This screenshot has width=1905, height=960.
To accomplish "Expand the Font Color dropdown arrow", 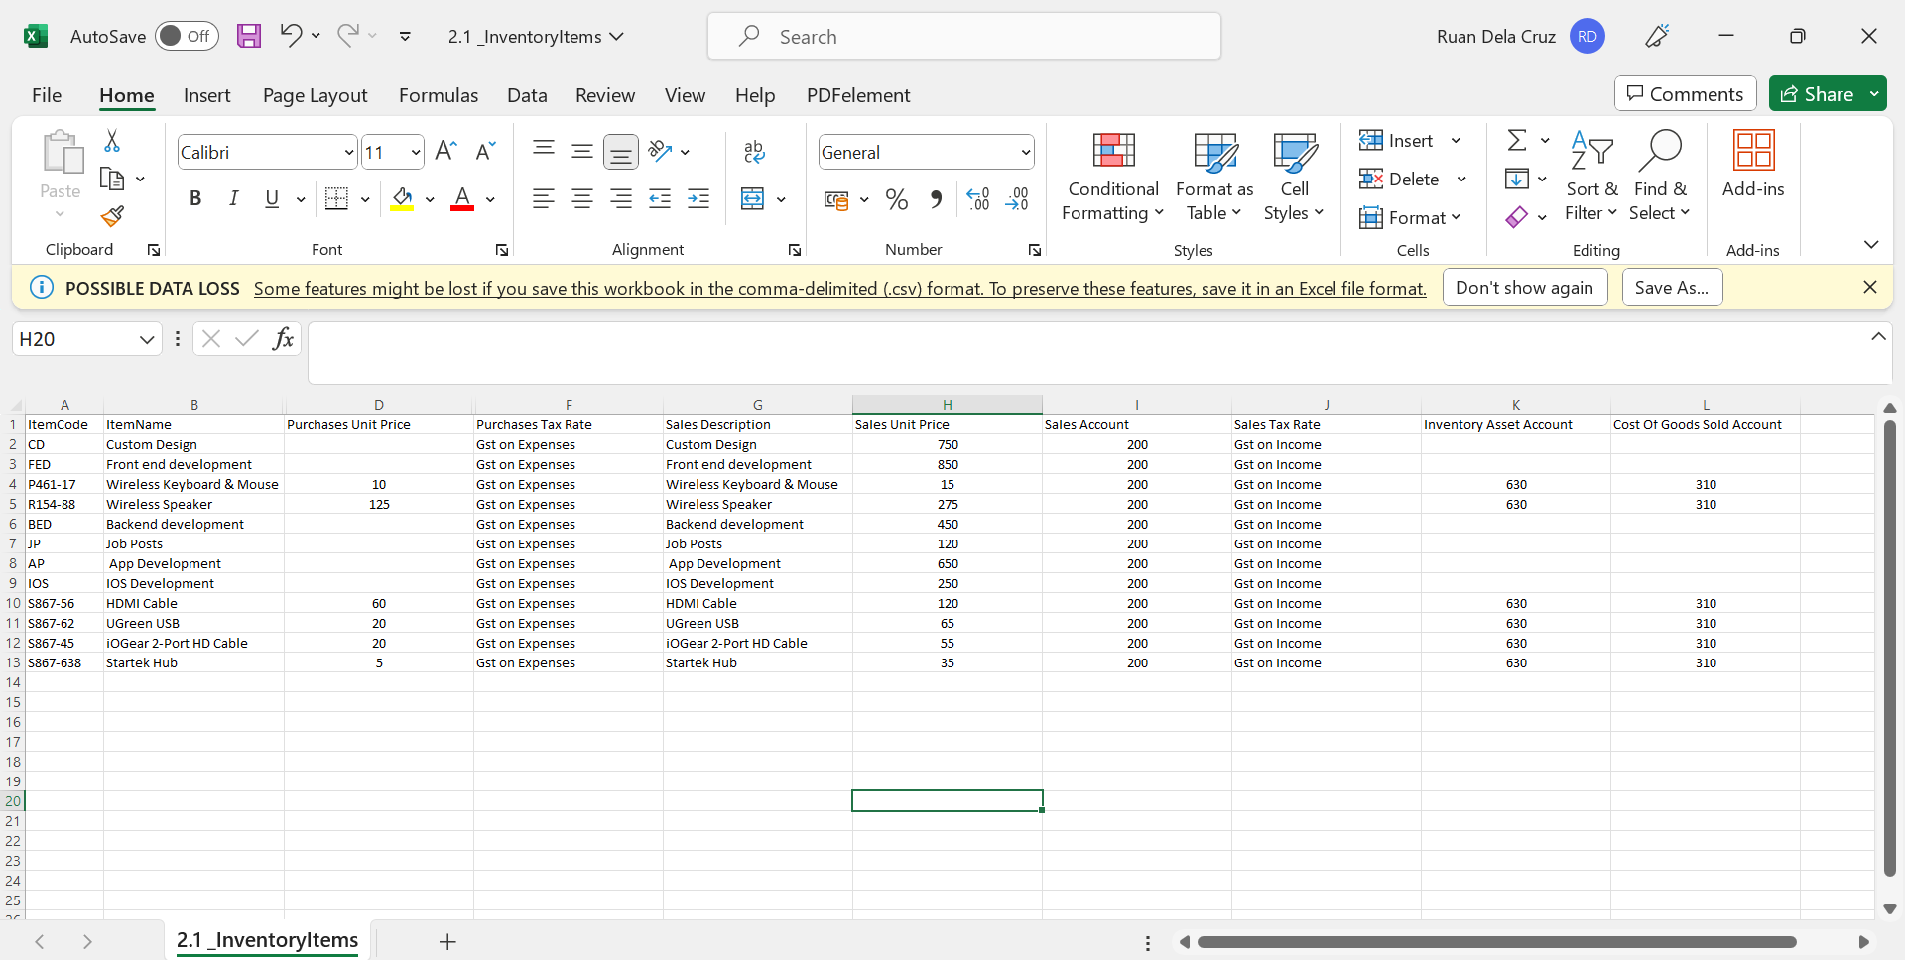I will 491,199.
